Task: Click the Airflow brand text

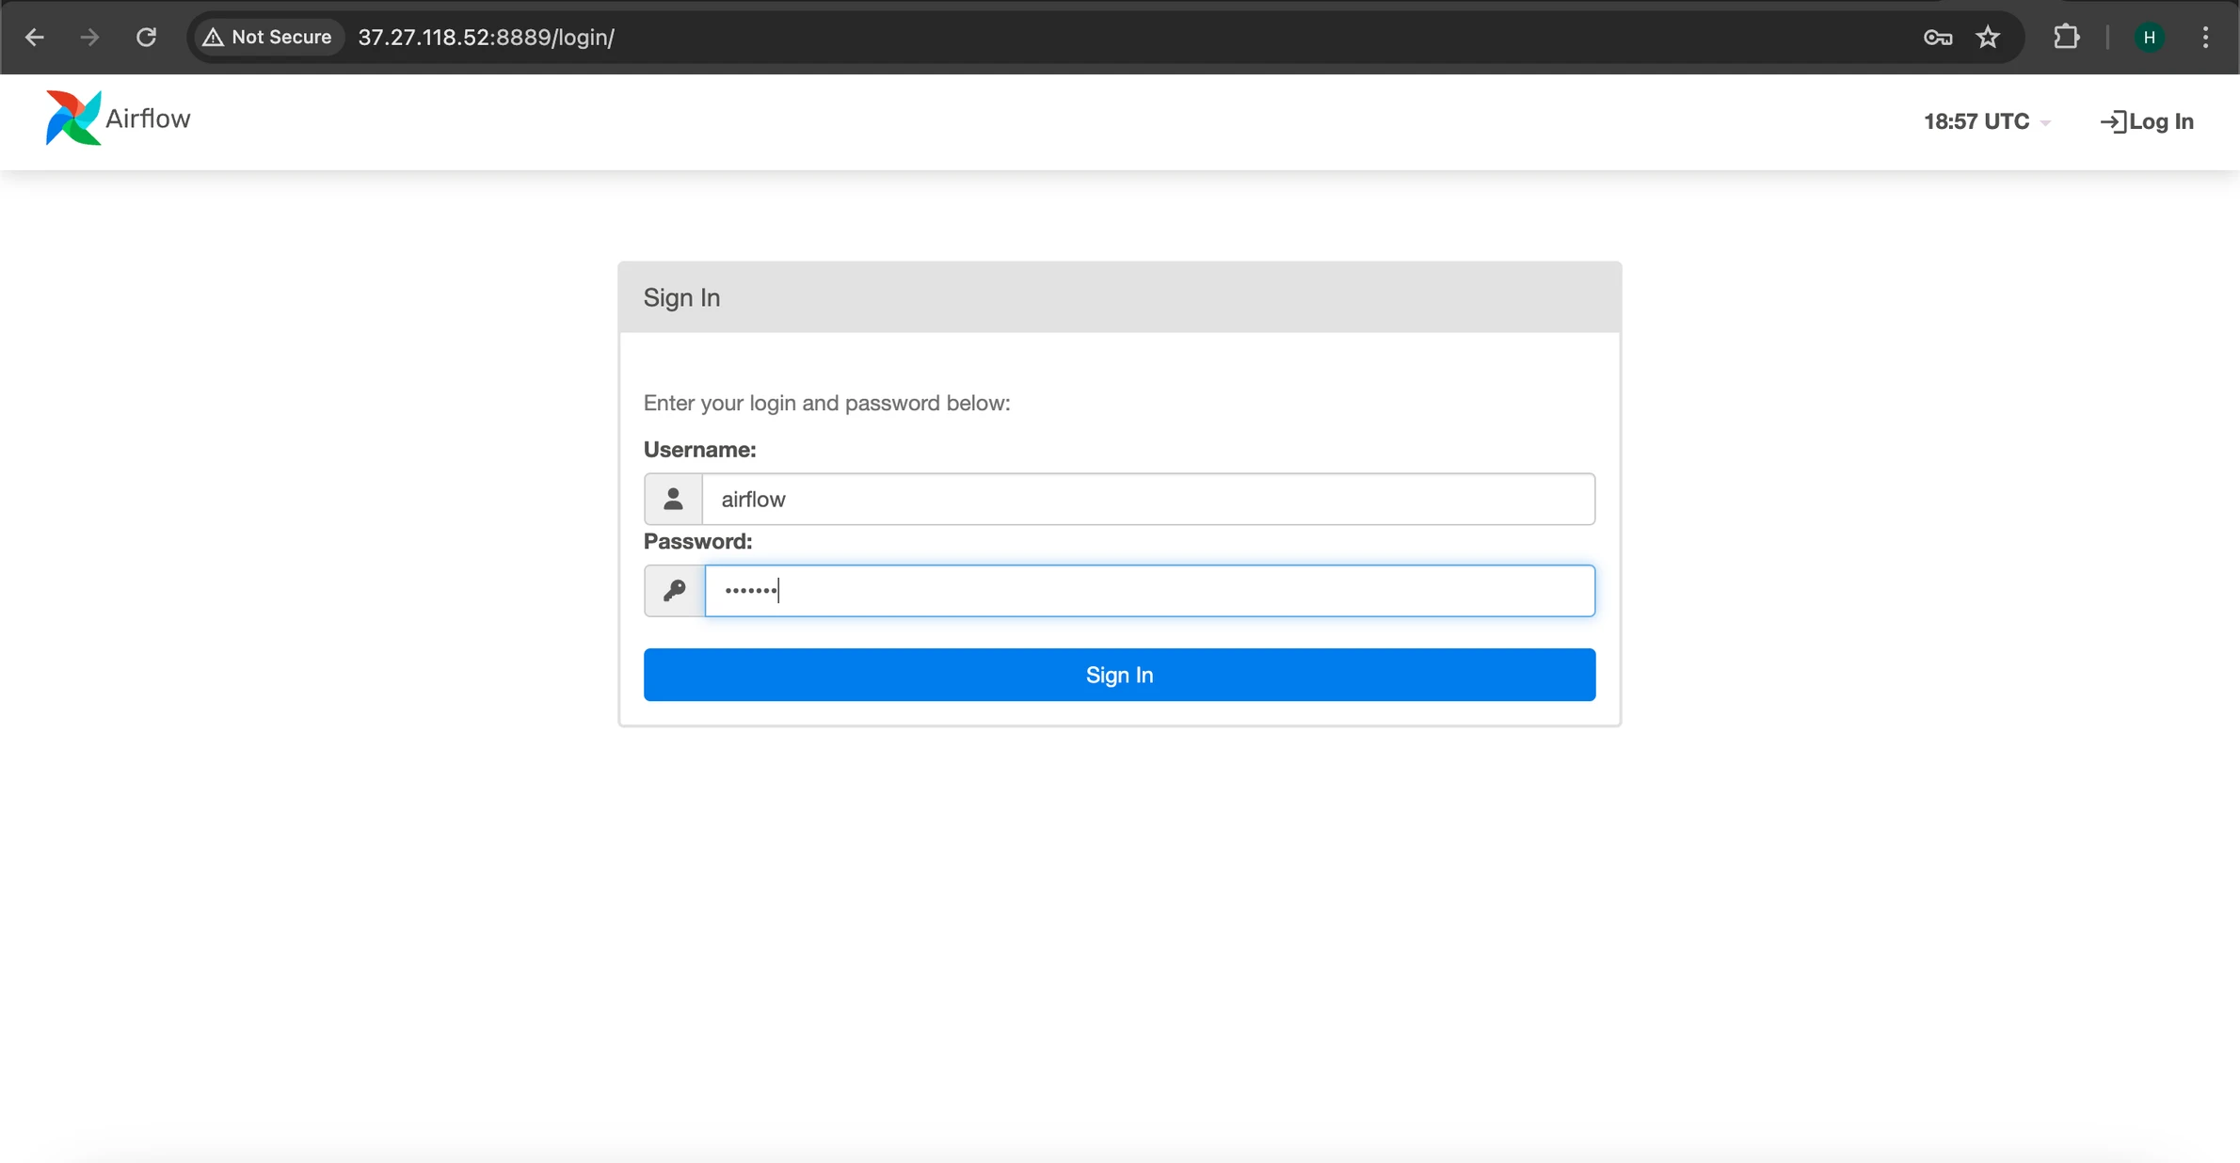Action: (x=148, y=119)
